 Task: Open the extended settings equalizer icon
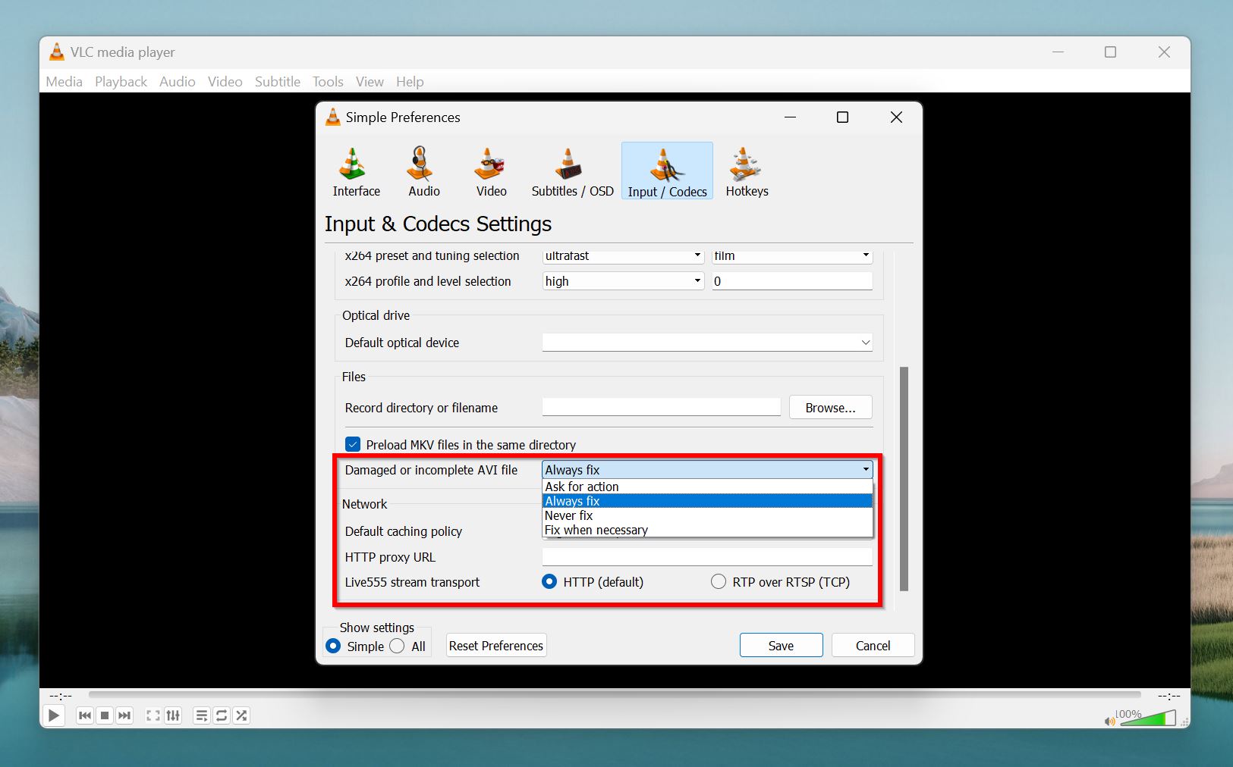click(x=173, y=715)
